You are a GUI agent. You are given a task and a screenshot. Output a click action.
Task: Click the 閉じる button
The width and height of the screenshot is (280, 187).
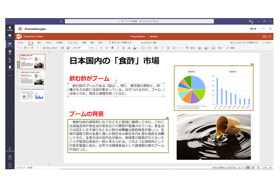[253, 29]
